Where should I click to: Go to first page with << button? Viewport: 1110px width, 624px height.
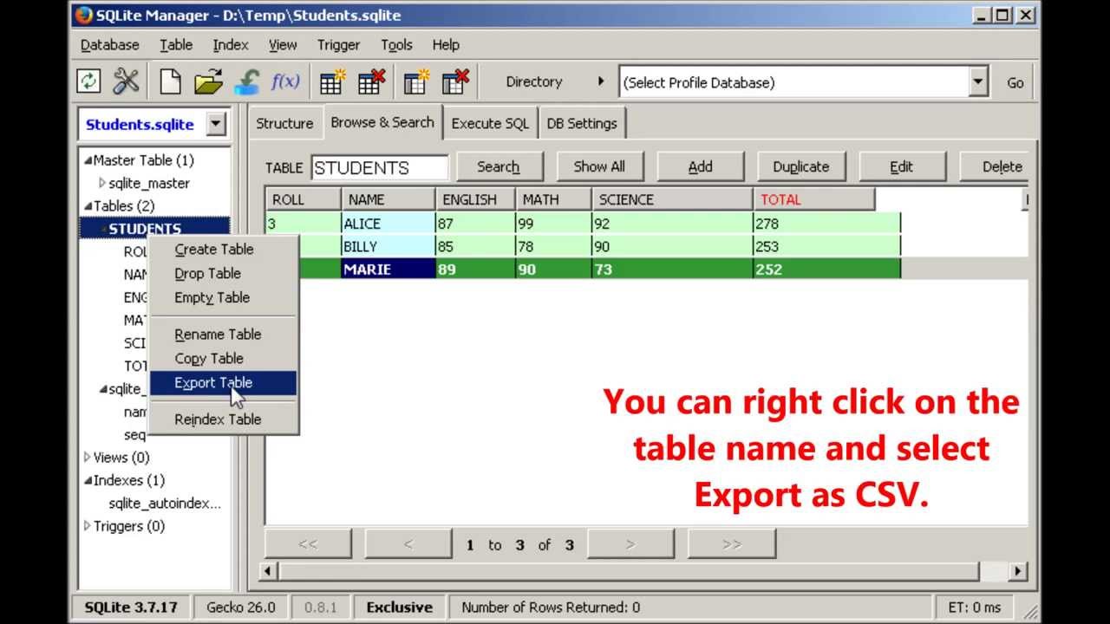pos(308,544)
